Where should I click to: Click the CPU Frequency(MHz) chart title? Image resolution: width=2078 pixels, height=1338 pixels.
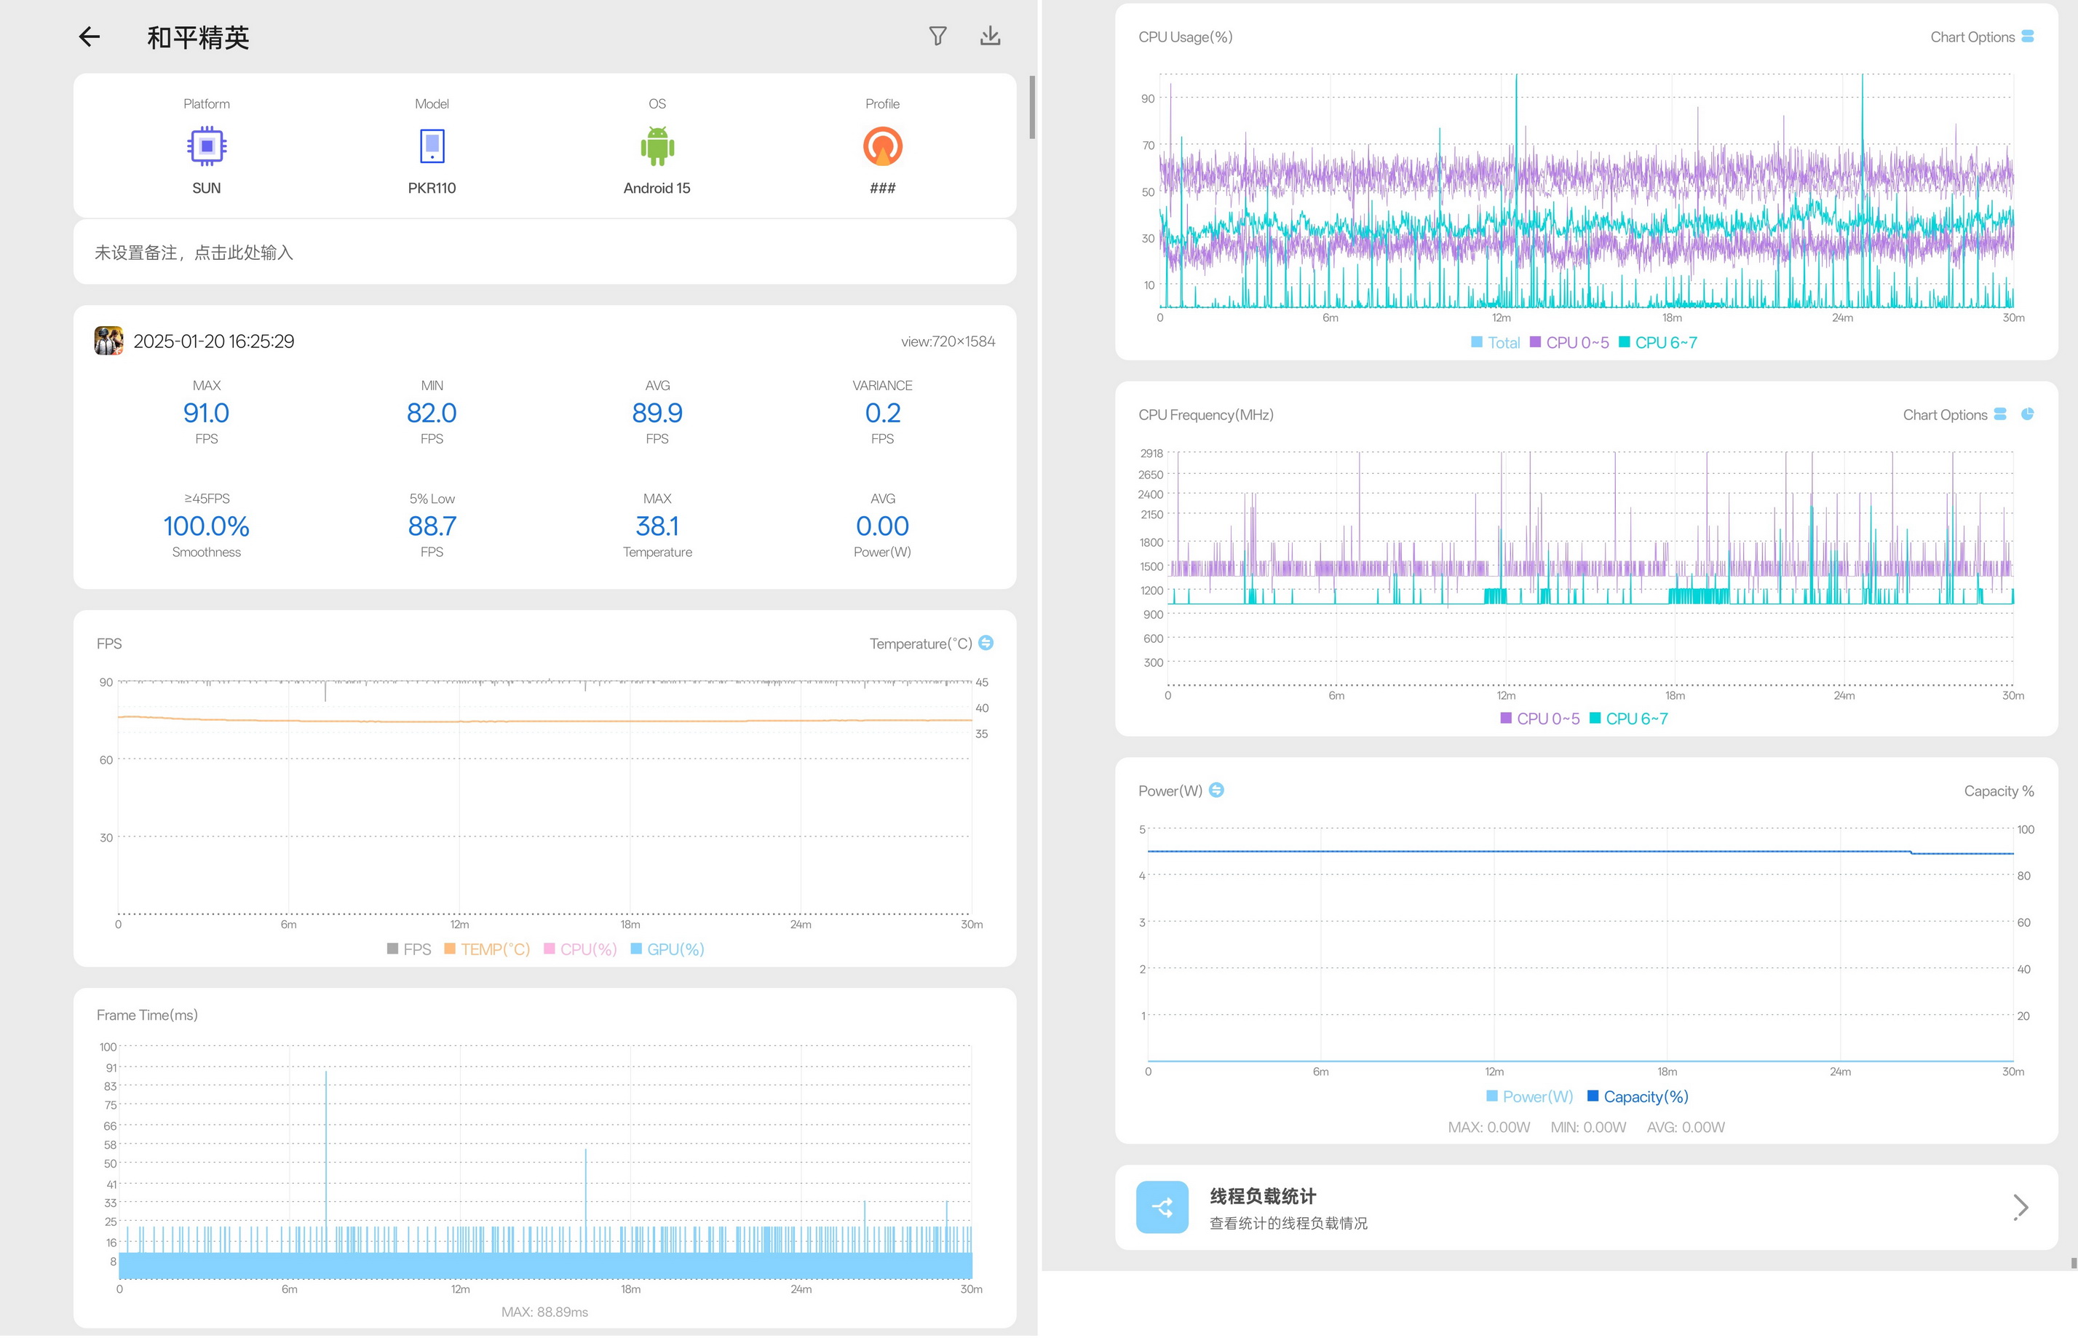[x=1206, y=415]
